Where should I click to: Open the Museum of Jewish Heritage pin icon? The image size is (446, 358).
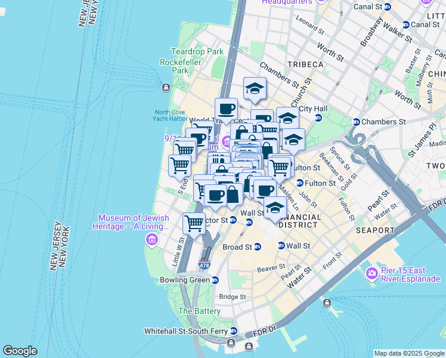click(152, 240)
